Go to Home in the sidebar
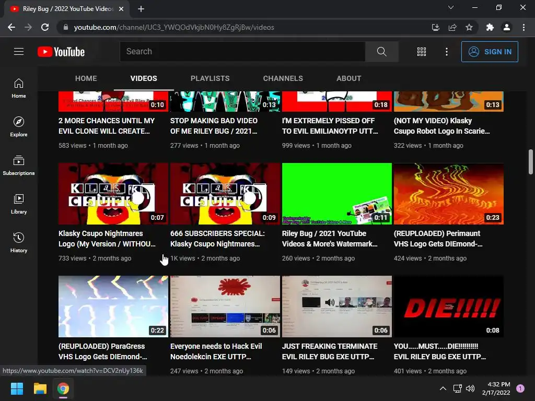 (x=19, y=88)
